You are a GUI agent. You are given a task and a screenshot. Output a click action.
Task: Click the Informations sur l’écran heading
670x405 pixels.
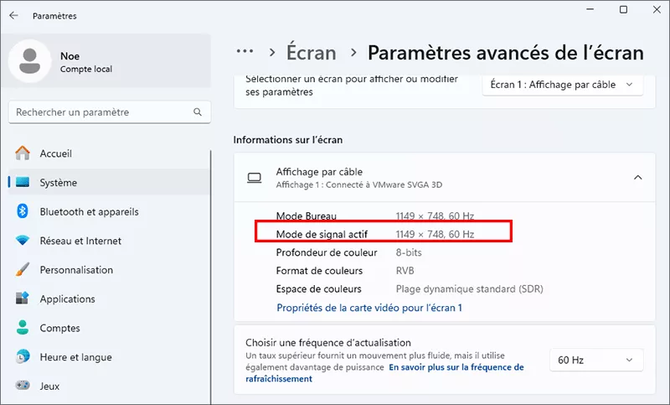(x=287, y=140)
